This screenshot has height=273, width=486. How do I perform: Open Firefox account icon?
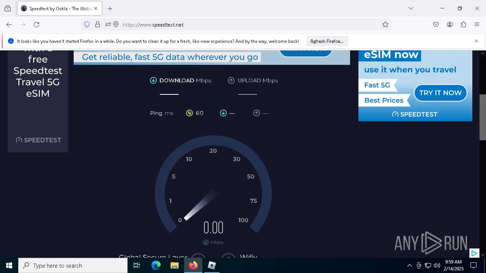point(450,24)
